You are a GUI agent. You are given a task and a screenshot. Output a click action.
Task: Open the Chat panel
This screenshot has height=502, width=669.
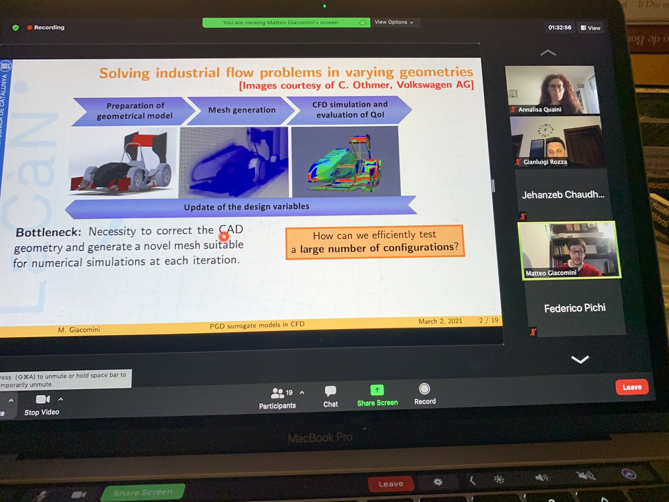point(331,397)
